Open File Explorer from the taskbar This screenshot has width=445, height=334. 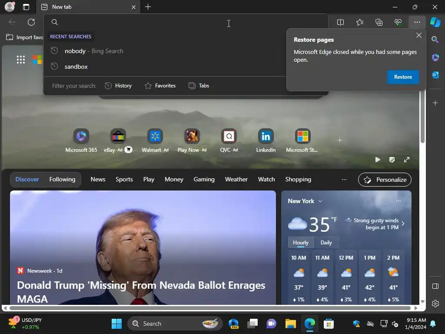[x=290, y=324]
